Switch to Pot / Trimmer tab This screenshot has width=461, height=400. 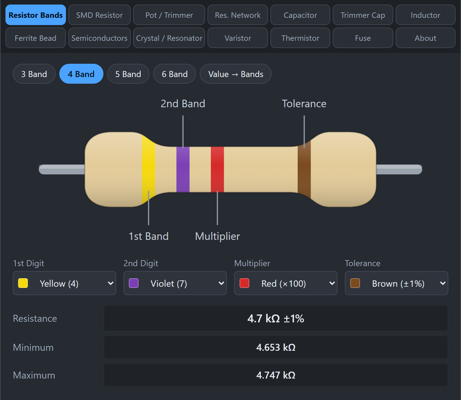169,15
